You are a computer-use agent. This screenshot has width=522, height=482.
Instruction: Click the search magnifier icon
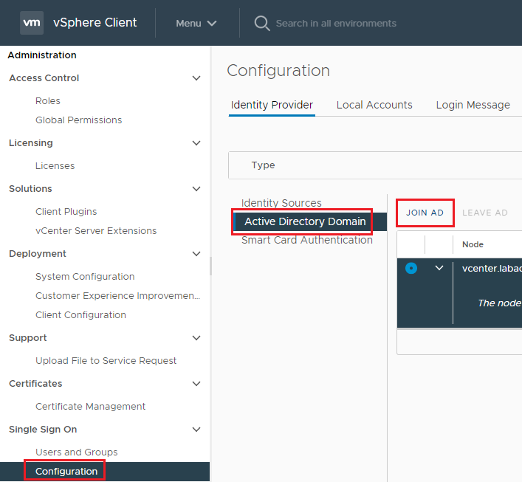pos(261,23)
